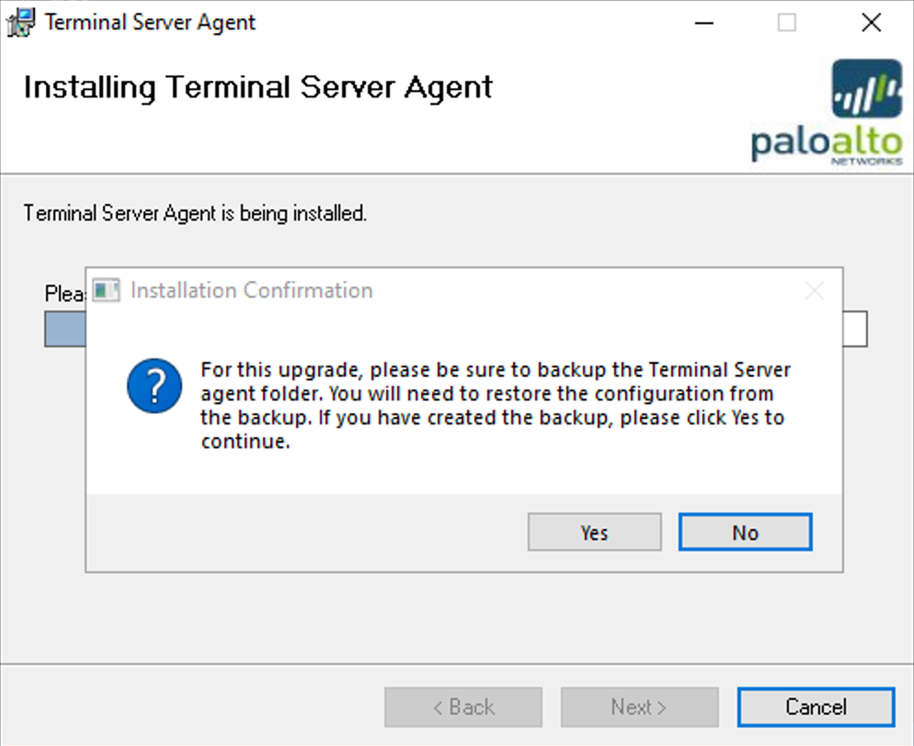Click the greyed-out Next button
Viewport: 914px width, 746px height.
pos(638,706)
